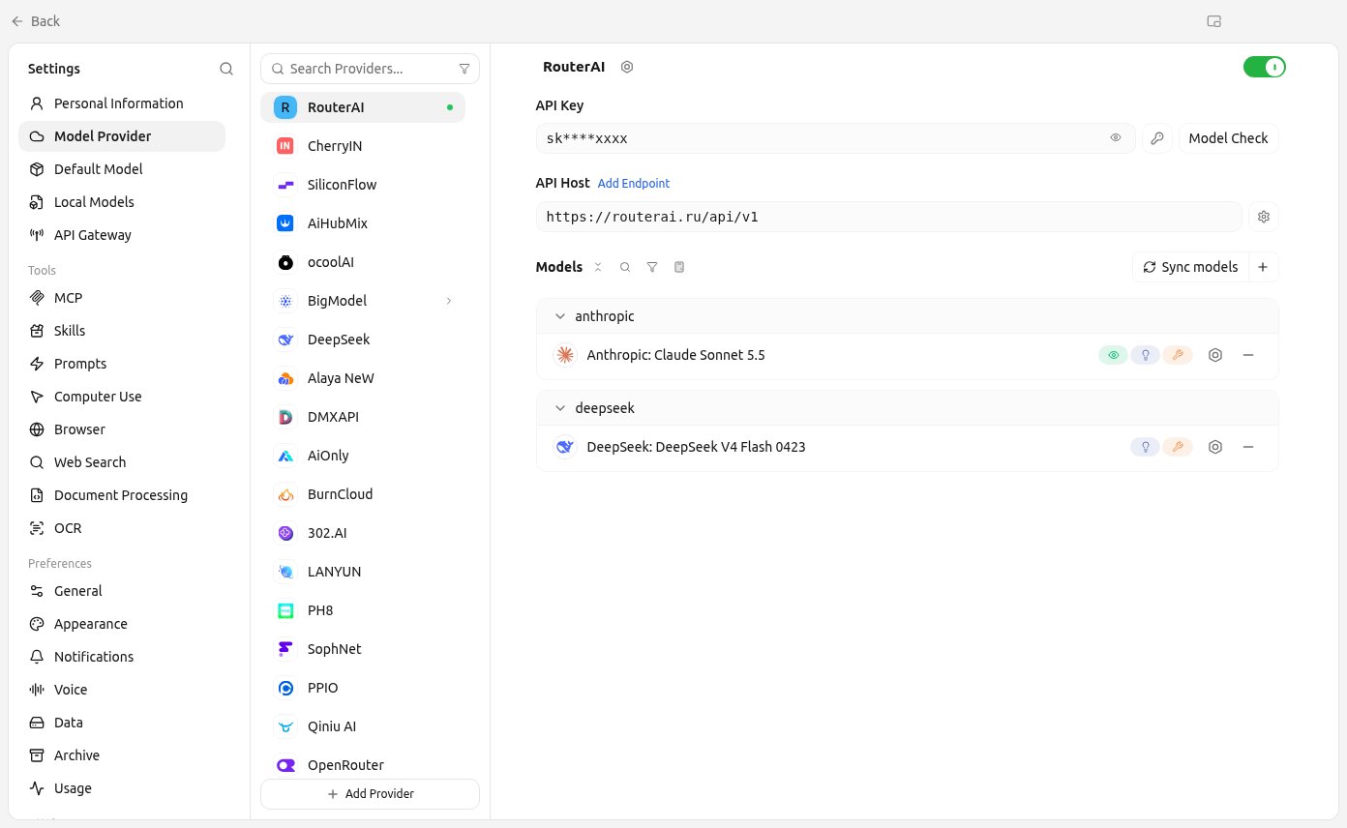Collapse all model groups icon next to Models

point(598,267)
